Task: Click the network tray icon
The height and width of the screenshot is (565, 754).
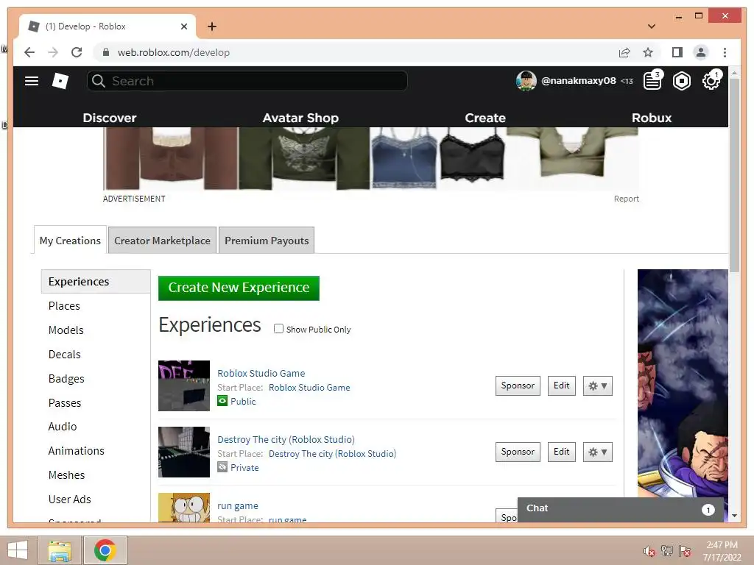Action: click(667, 551)
